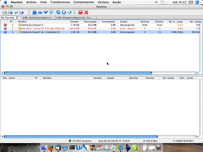The height and width of the screenshot is (152, 203).
Task: Close the Mis Torrents tab using its icon
Action: pyautogui.click(x=17, y=17)
